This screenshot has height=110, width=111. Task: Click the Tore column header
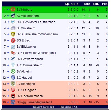point(87,4)
